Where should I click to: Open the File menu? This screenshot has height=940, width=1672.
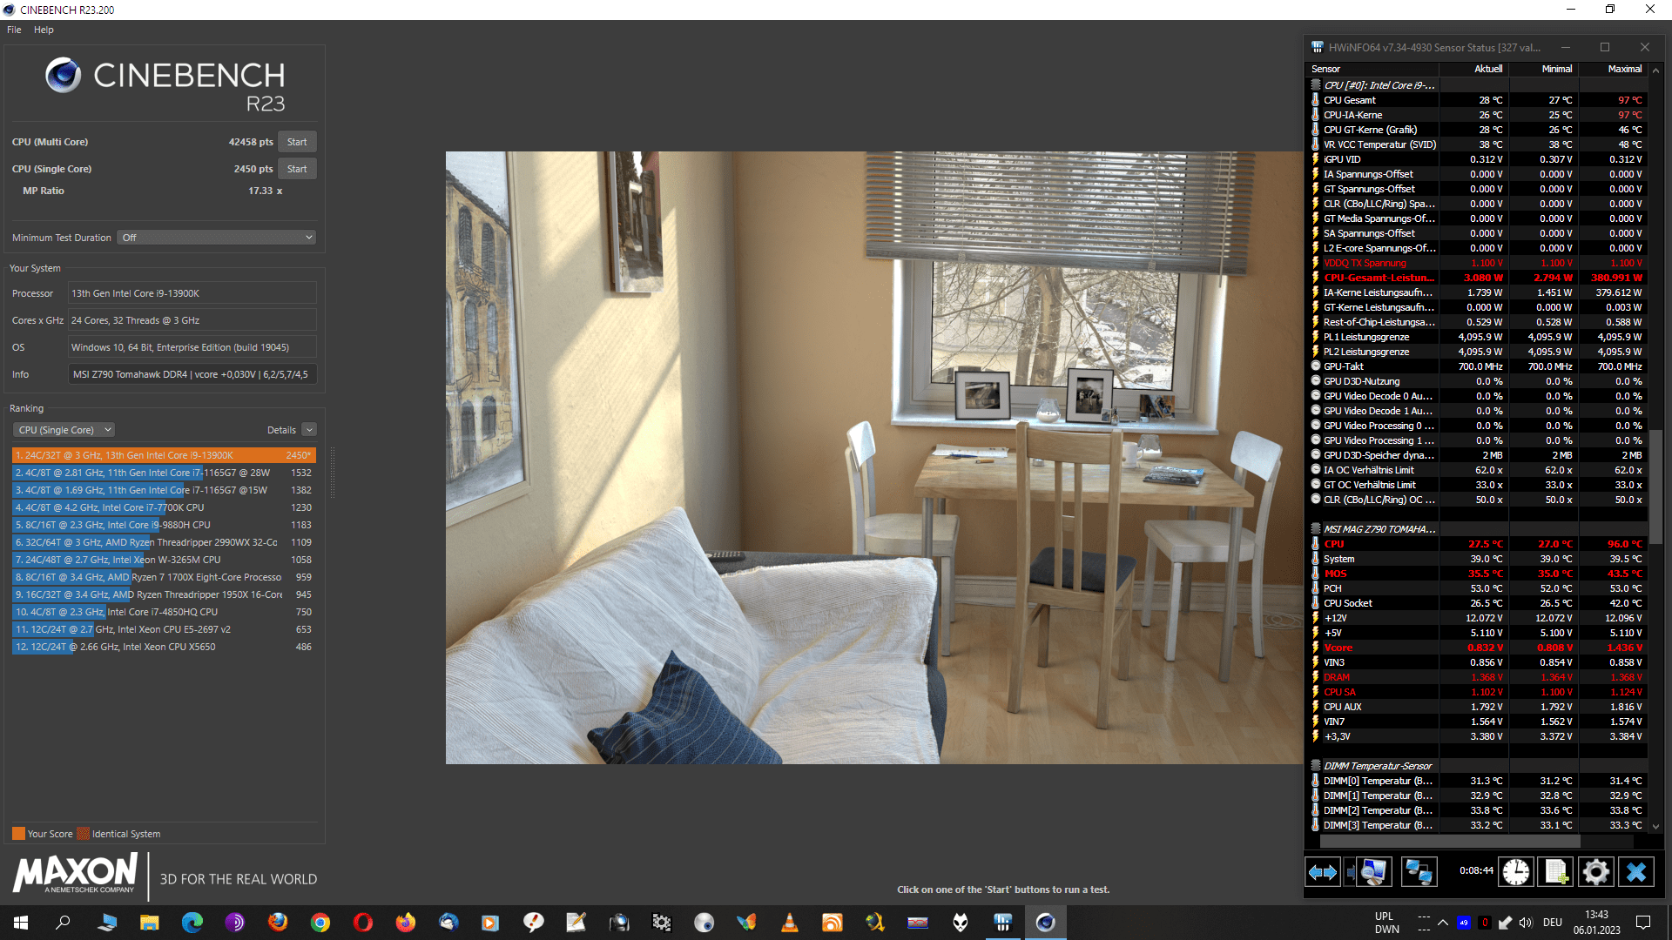coord(14,30)
